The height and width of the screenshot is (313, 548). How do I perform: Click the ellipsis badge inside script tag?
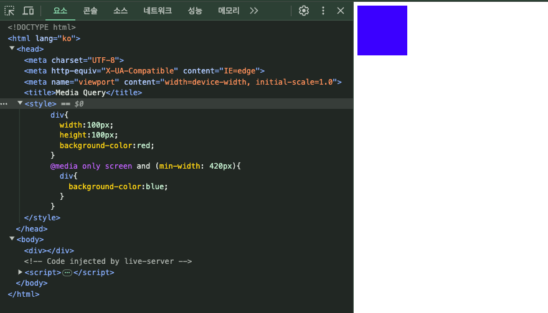coord(67,273)
